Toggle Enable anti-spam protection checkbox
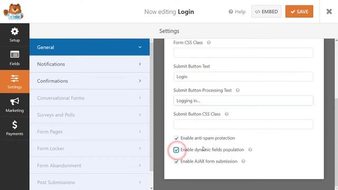 pos(176,138)
